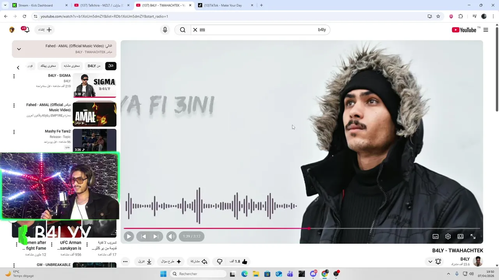Like the video with thumbs-up button
Screen dimensions: 499x280
239,261
